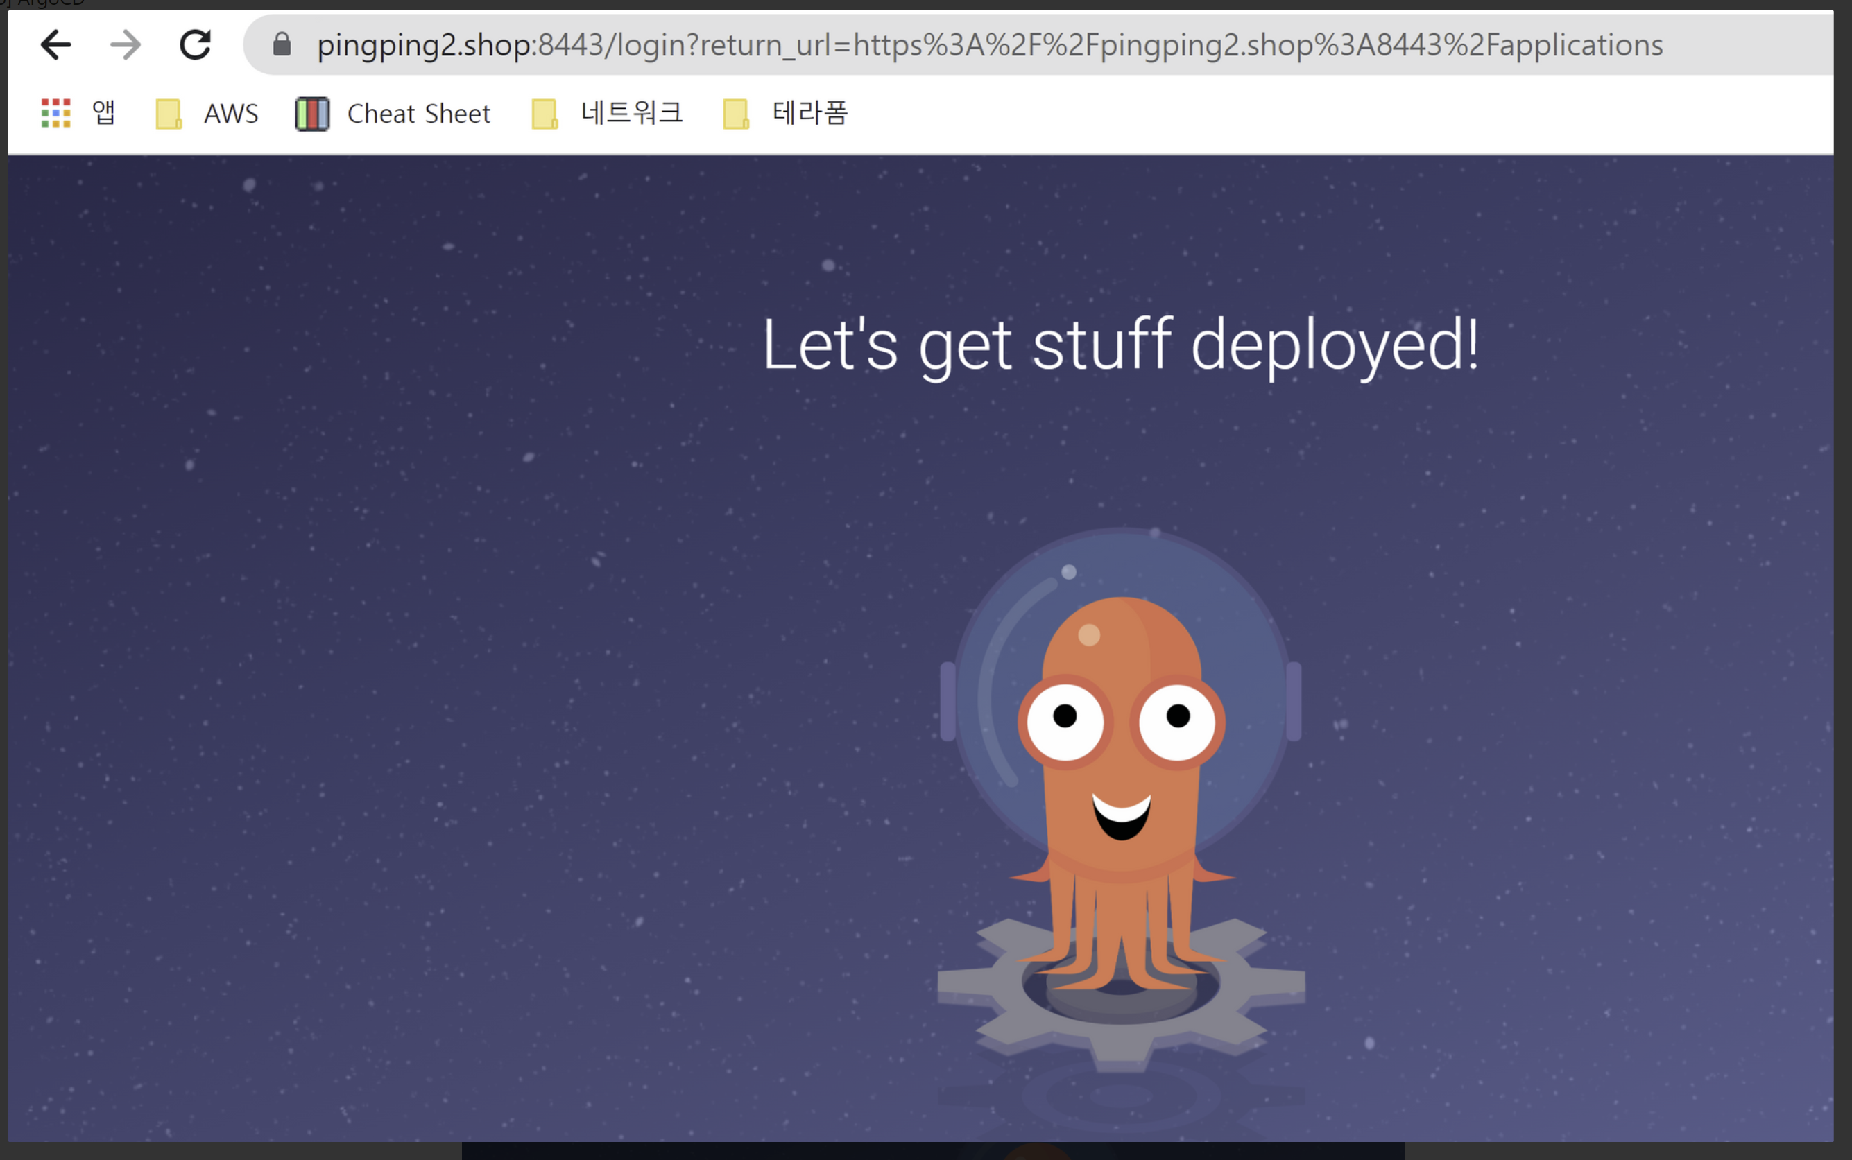The image size is (1852, 1160).
Task: Click the 네트워크 folder icon
Action: 545,114
